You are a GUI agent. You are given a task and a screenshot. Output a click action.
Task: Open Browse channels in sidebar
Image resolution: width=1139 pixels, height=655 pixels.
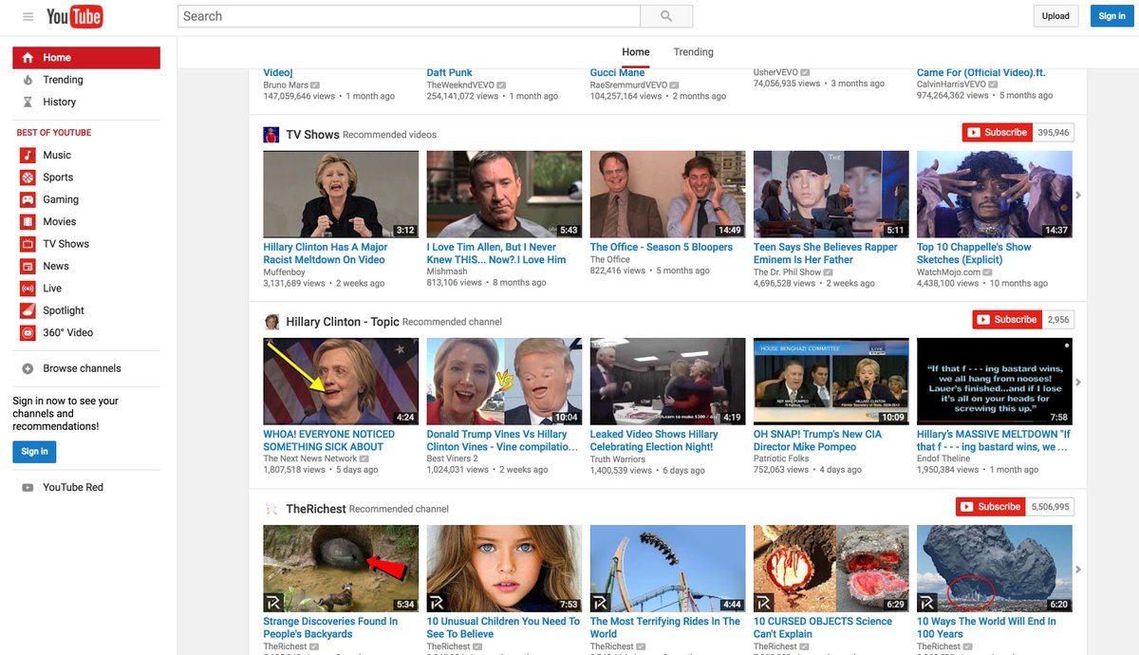tap(82, 368)
